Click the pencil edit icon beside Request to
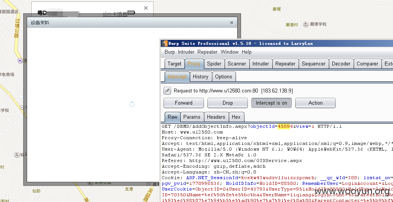 (x=167, y=91)
